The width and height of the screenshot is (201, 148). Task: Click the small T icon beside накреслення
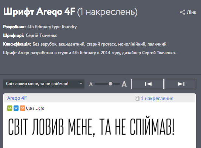[x=137, y=98]
